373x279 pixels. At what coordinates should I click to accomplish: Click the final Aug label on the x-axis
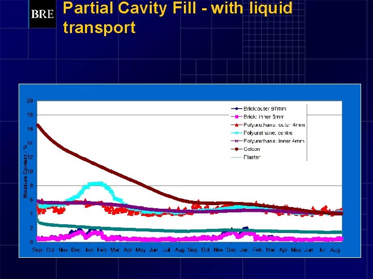point(335,250)
